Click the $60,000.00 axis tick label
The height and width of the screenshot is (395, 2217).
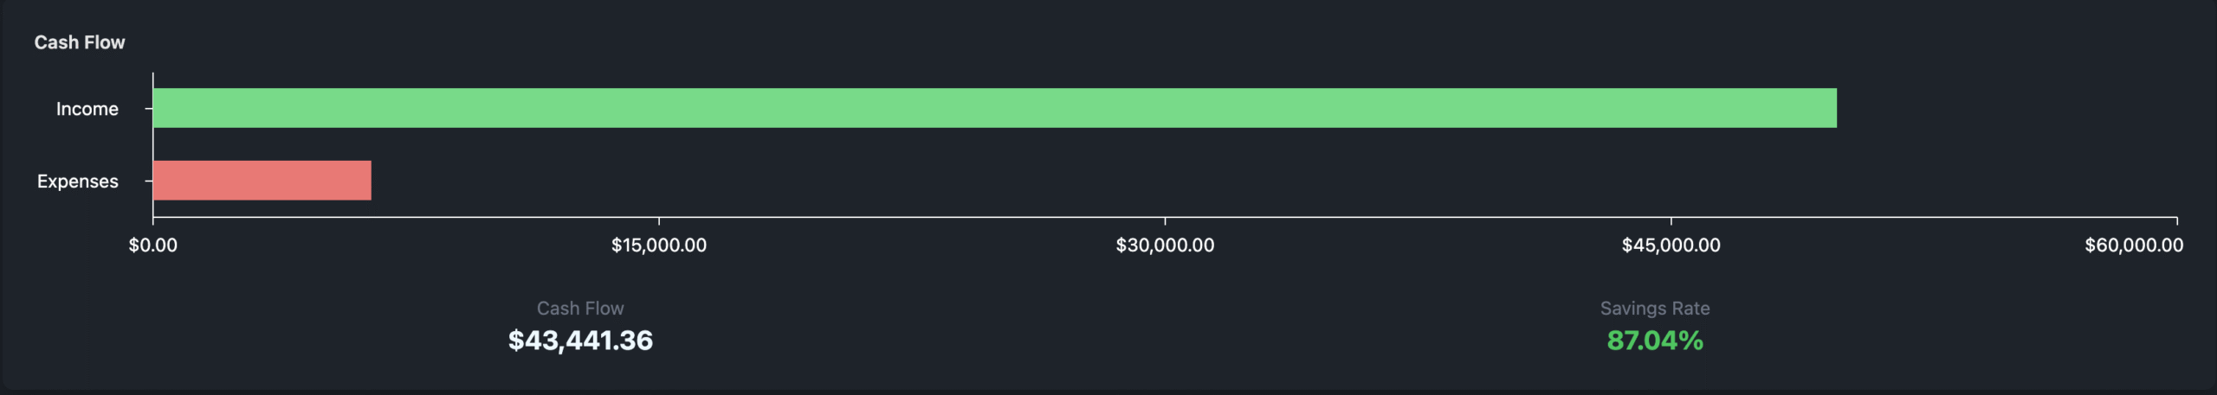[2134, 245]
